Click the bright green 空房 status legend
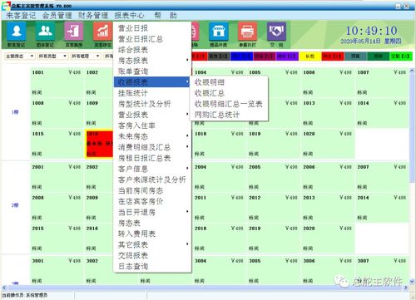This screenshot has height=300, width=416. click(401, 57)
